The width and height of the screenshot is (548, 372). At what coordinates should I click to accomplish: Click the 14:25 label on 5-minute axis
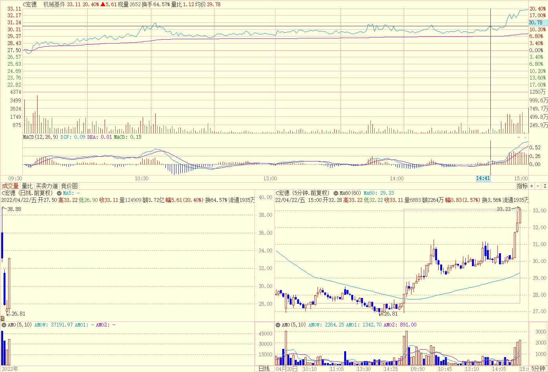390,369
